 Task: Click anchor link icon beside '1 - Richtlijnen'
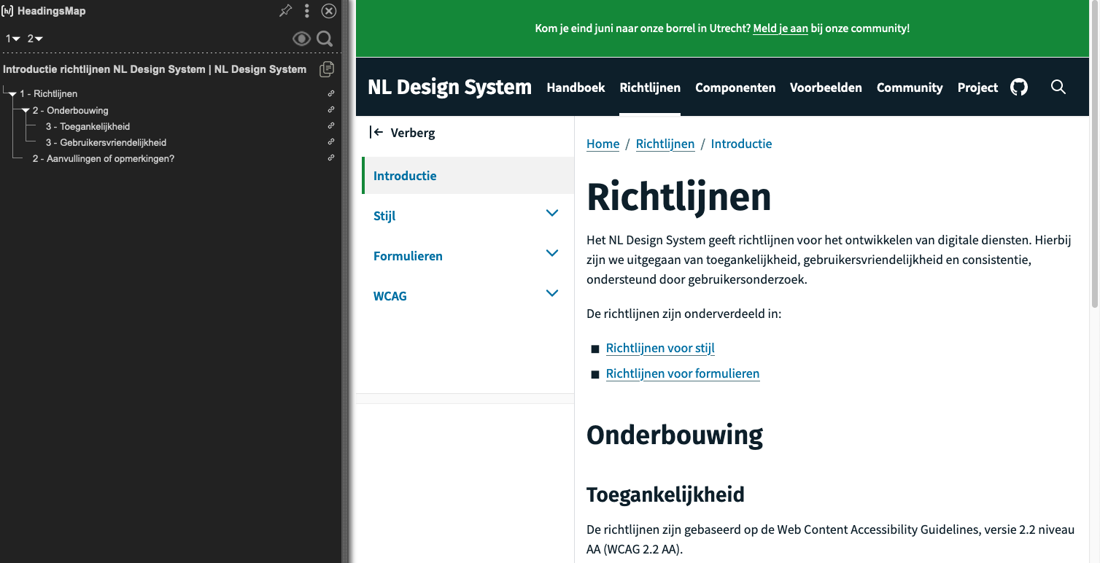tap(331, 93)
